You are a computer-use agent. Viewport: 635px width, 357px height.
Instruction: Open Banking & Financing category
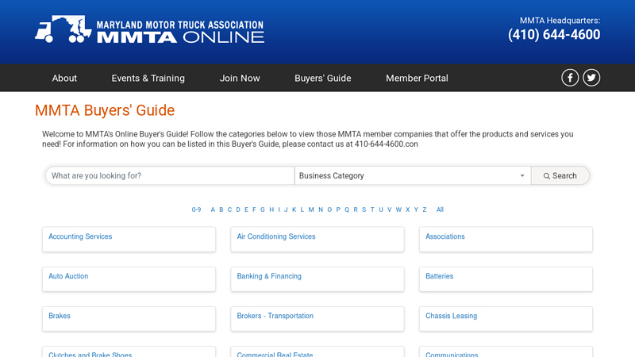click(269, 276)
